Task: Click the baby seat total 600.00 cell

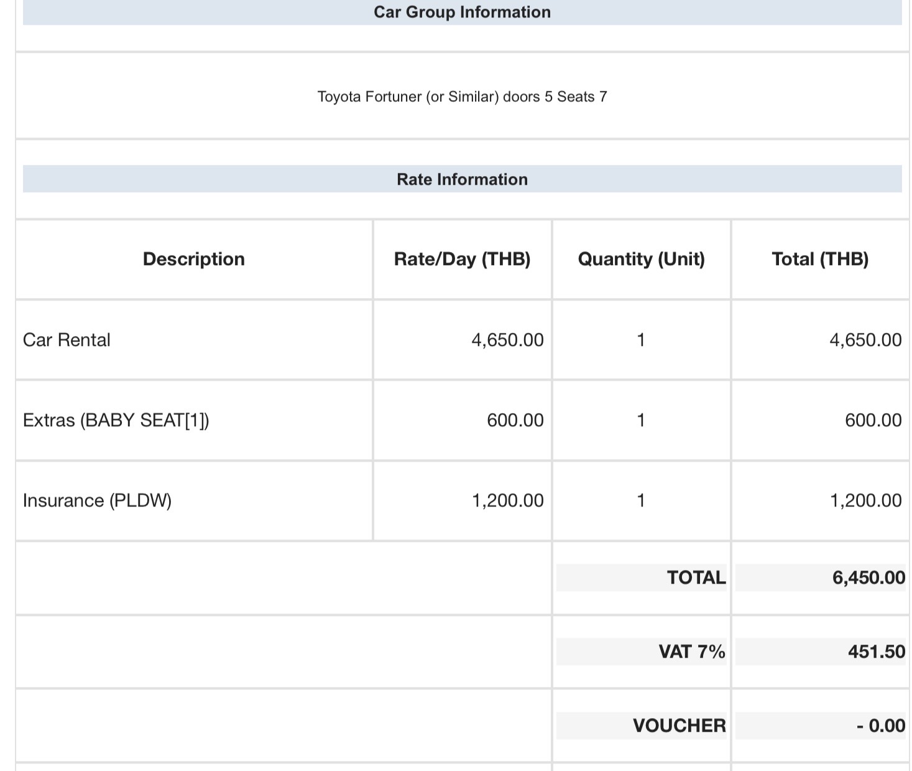Action: click(x=873, y=420)
